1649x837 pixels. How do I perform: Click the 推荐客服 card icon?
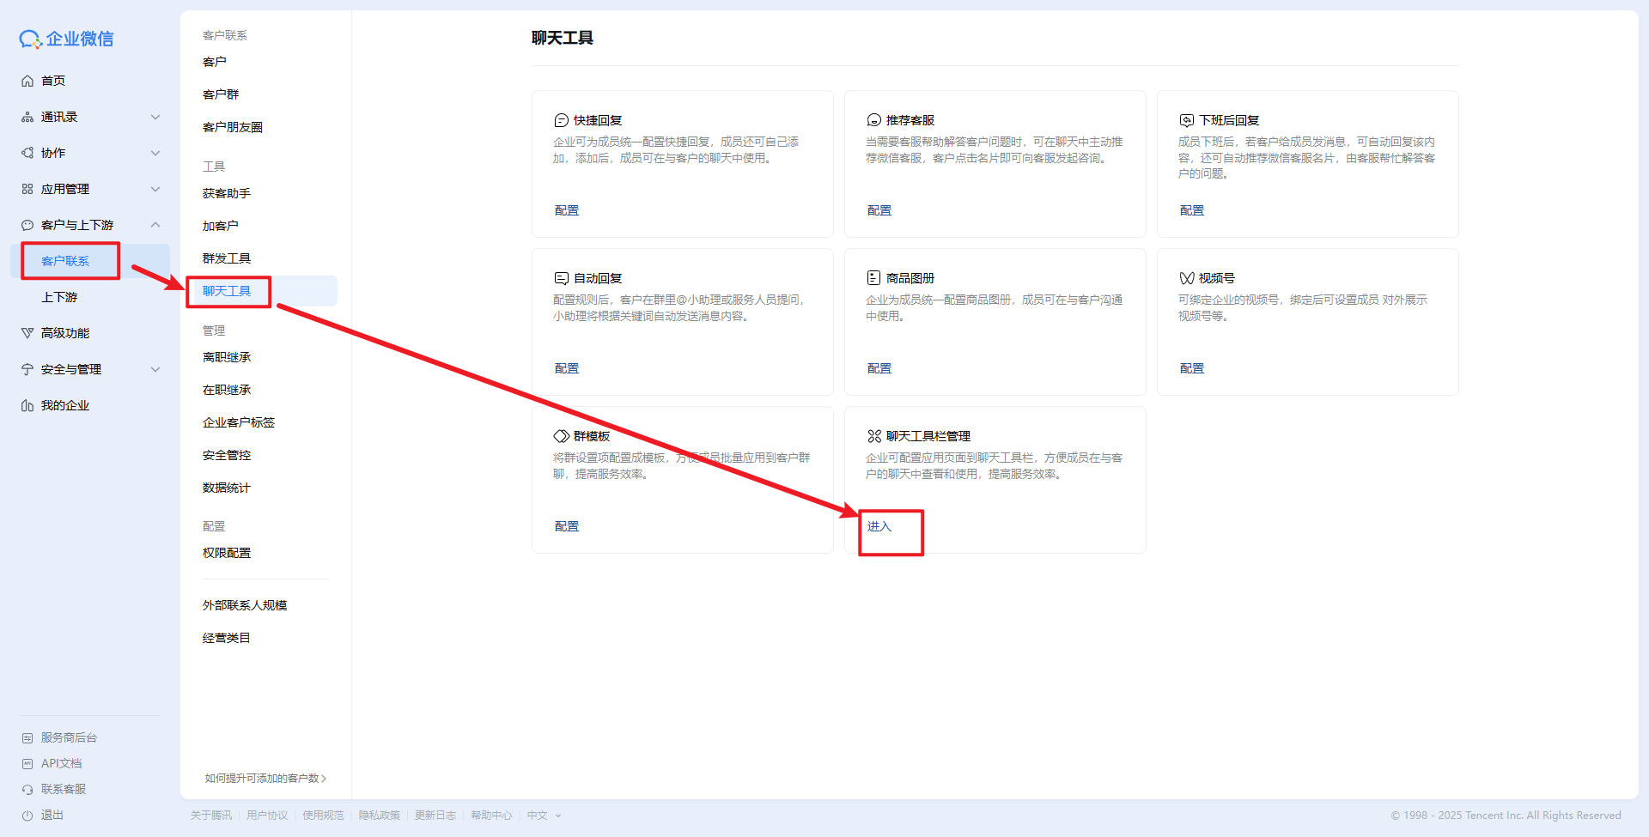(873, 120)
